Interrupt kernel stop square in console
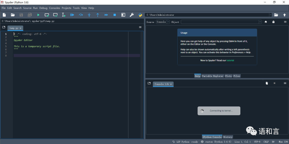 coord(275,83)
